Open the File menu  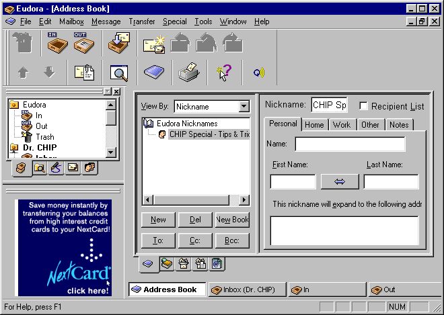[26, 21]
